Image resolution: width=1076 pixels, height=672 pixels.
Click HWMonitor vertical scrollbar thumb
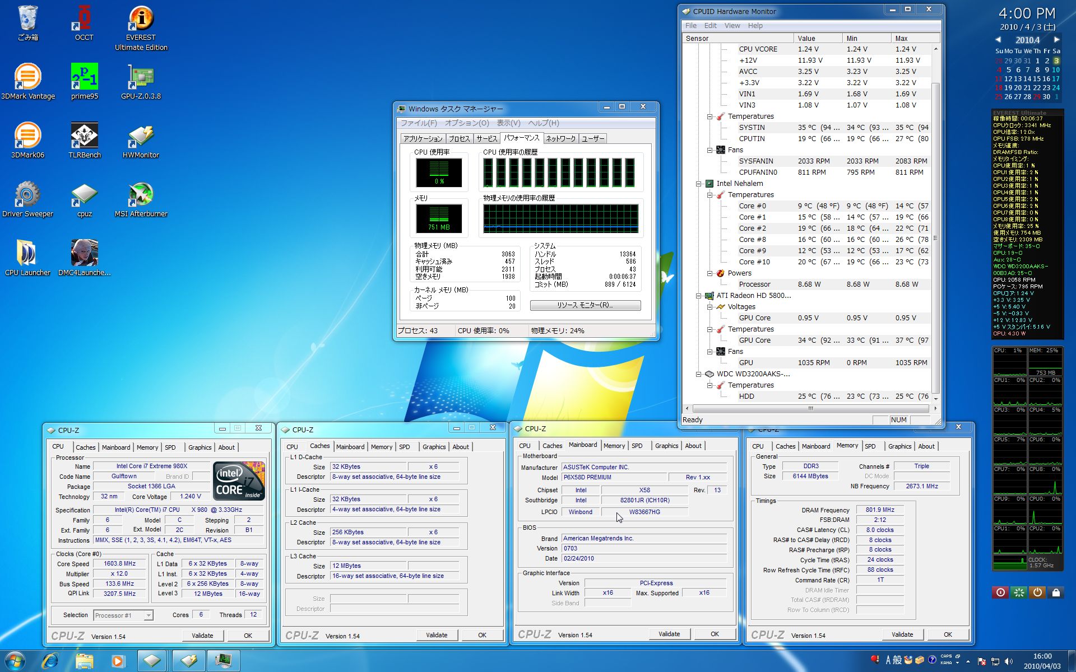(x=935, y=237)
